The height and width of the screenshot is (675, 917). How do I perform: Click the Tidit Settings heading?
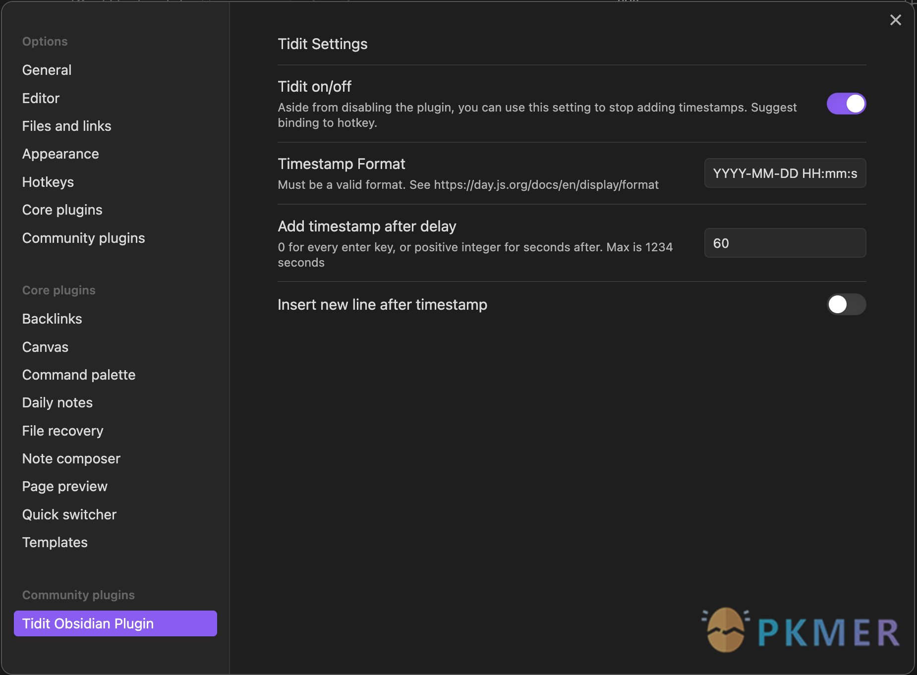(323, 44)
